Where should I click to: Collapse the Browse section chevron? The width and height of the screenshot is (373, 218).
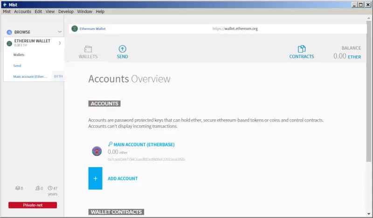tap(60, 32)
